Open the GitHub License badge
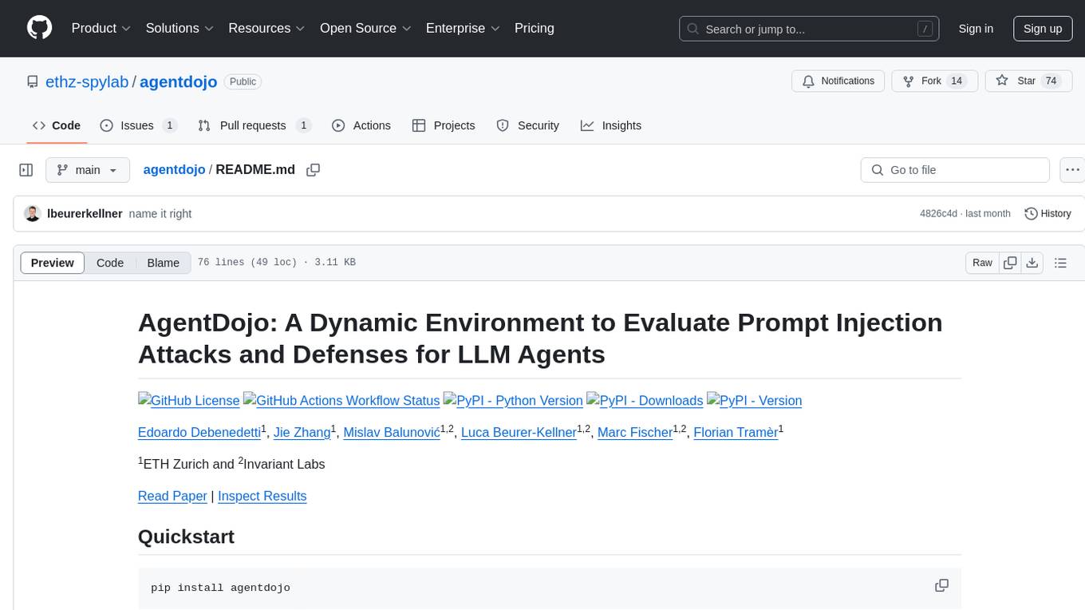 189,400
